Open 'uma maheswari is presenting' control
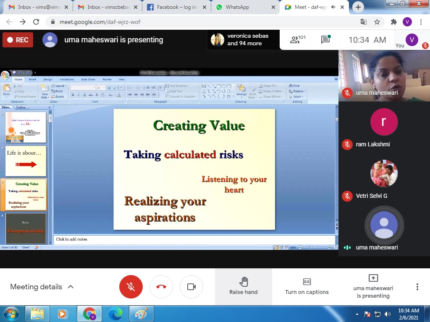Image resolution: width=430 pixels, height=322 pixels. click(x=373, y=286)
